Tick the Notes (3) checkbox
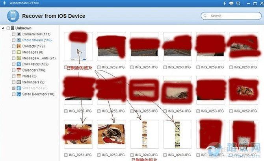Viewport: 264px width, 161px height. point(14,76)
